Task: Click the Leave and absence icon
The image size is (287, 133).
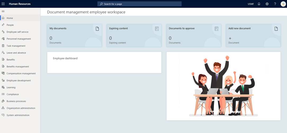Action: [3, 53]
